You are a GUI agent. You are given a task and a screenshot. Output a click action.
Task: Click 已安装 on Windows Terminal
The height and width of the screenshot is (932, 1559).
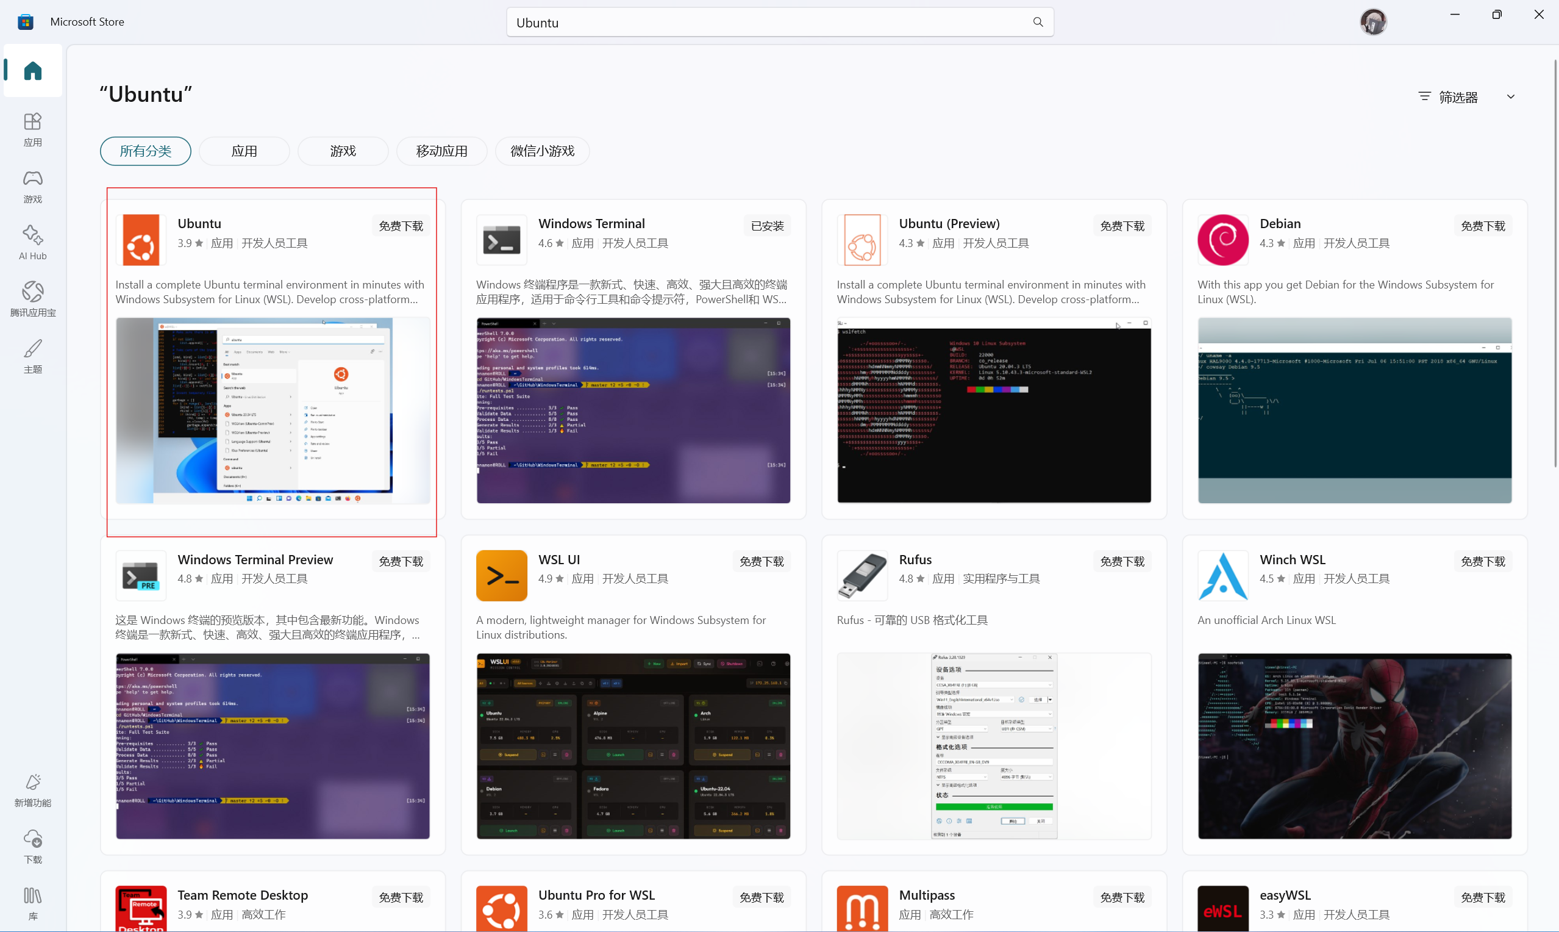[x=767, y=226]
